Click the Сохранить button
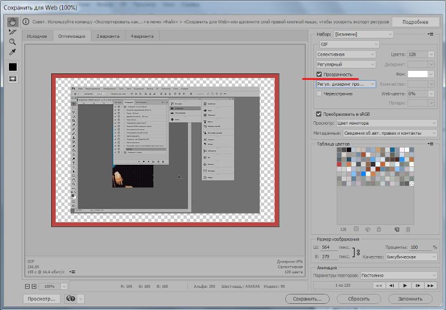Screen dimensions: 446x310 tap(307, 299)
